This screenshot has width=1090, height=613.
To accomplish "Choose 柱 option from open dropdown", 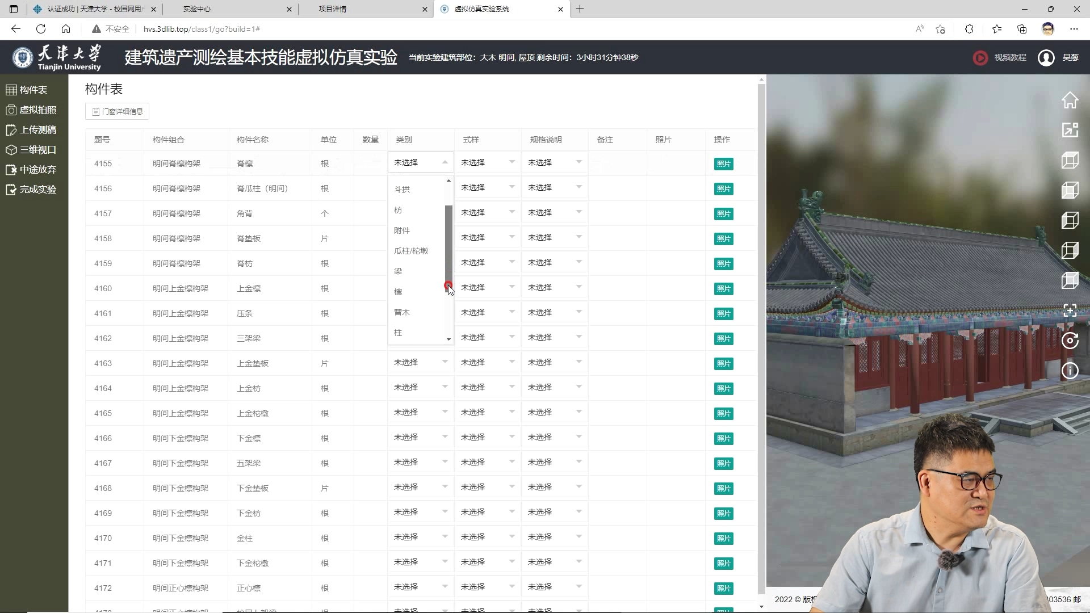I will pyautogui.click(x=398, y=333).
